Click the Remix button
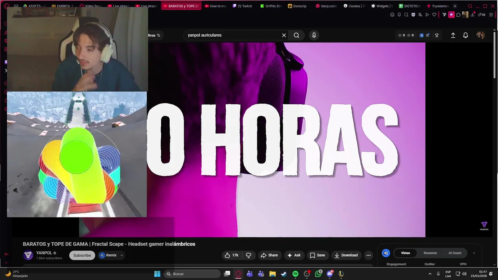 point(108,255)
